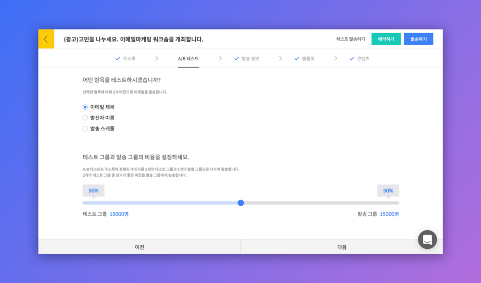This screenshot has height=283, width=481.
Task: Switch to the A/B 테스트 step tab
Action: pyautogui.click(x=188, y=59)
